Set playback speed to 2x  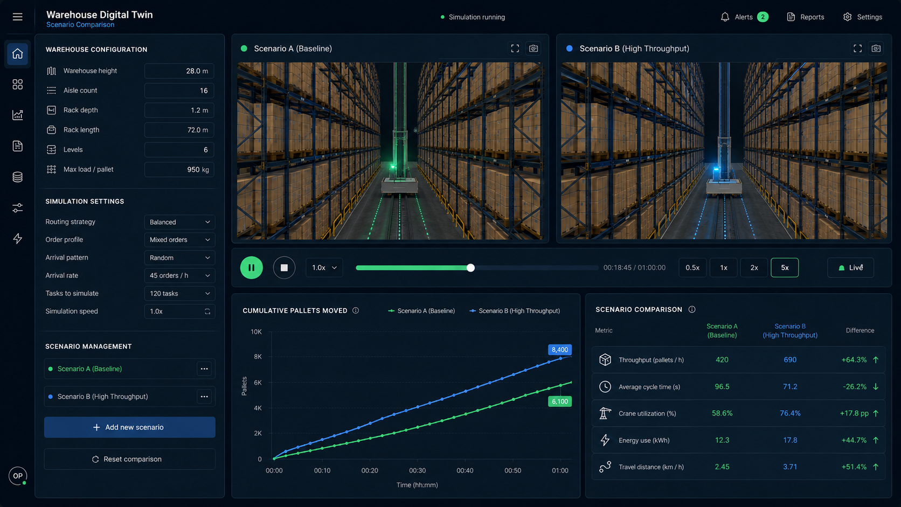pyautogui.click(x=754, y=268)
